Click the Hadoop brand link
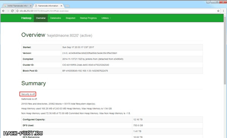This screenshot has height=138, width=227. tap(26, 18)
